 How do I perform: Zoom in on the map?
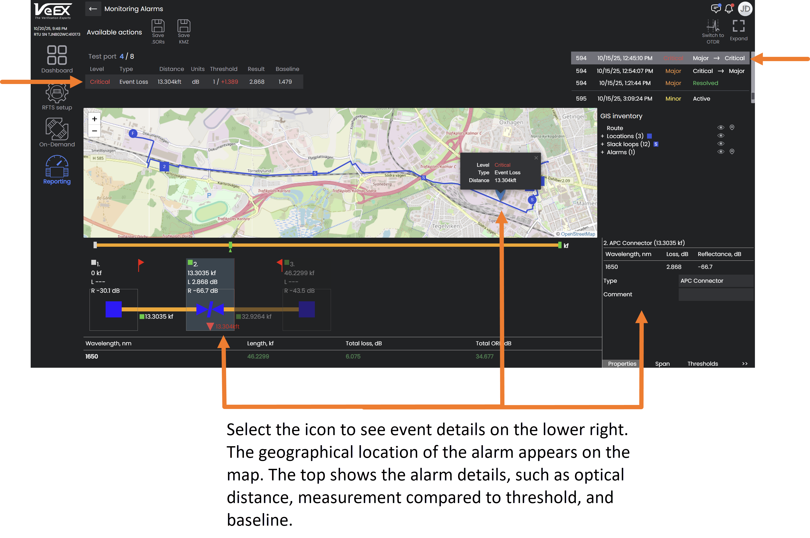[x=94, y=119]
